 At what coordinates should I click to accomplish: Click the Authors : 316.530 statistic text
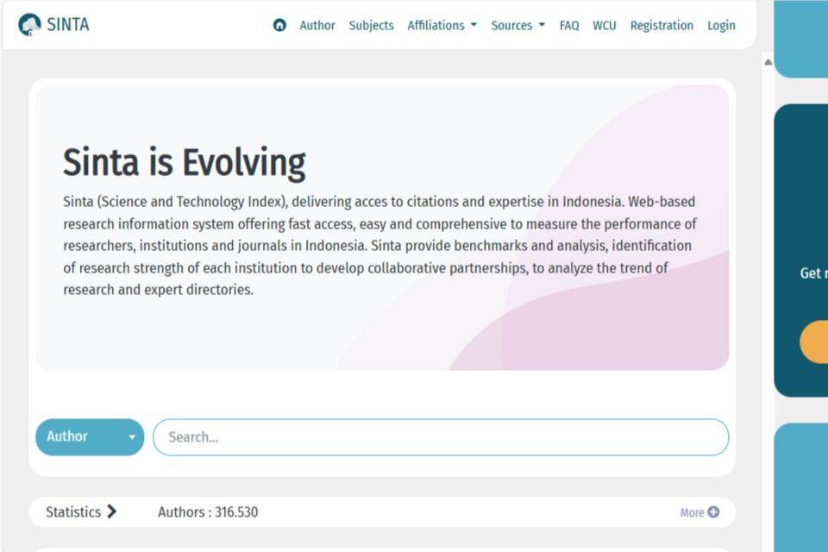pos(208,511)
